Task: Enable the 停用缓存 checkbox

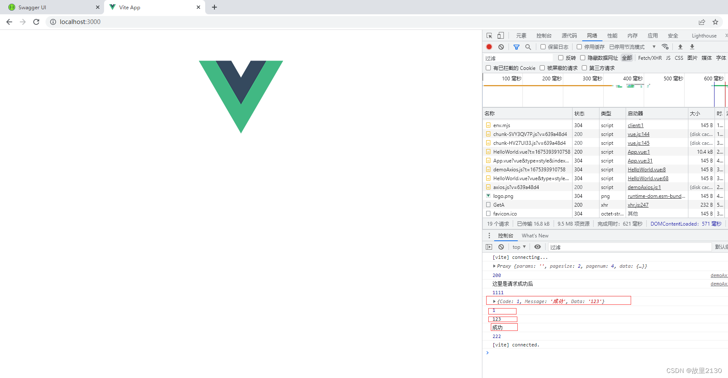Action: [579, 47]
